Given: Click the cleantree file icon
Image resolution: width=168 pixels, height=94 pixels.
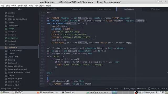Looking at the screenshot, I should click(6, 13).
